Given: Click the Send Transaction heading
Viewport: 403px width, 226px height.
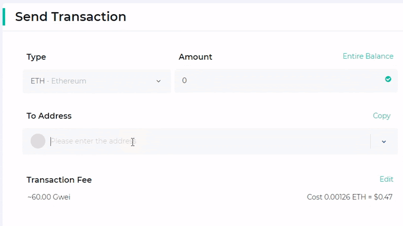Looking at the screenshot, I should click(x=71, y=17).
